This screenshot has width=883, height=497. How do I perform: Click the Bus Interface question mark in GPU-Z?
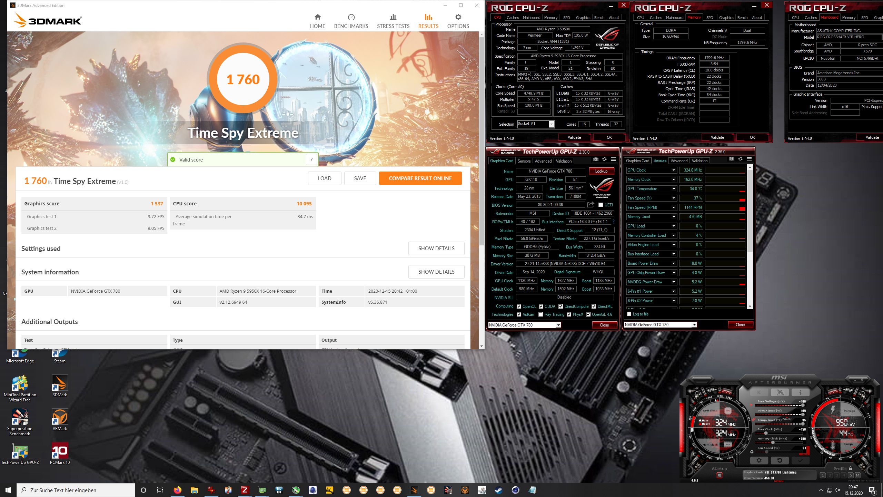pyautogui.click(x=614, y=222)
